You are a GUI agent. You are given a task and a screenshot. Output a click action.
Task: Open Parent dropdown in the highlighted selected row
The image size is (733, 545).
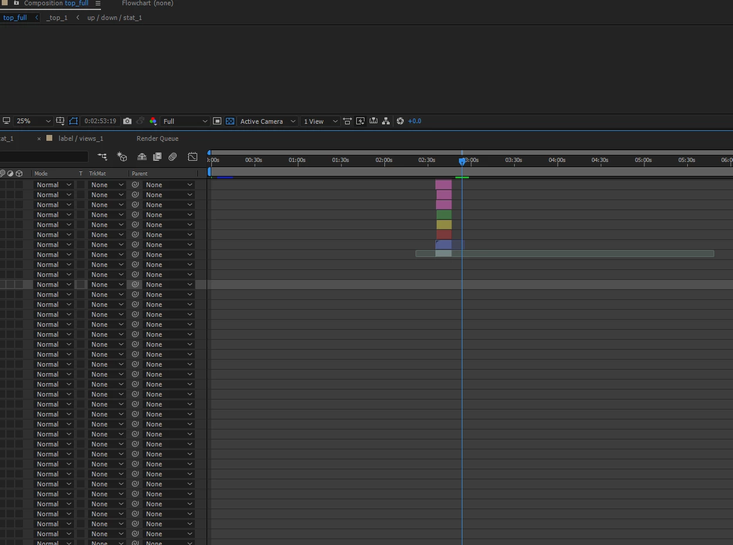tap(168, 285)
